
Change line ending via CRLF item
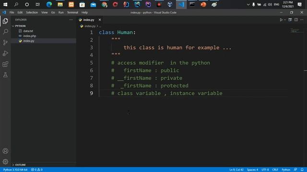pos(275,170)
